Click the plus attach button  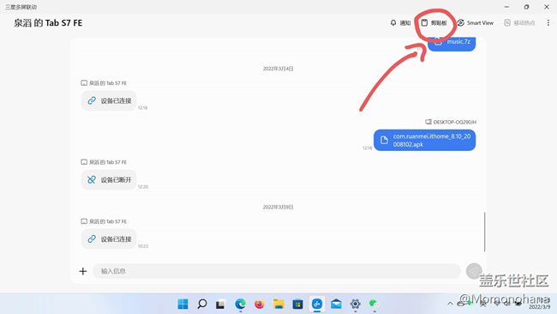tap(83, 271)
